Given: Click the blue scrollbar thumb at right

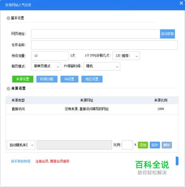Looking at the screenshot, I should tap(177, 161).
